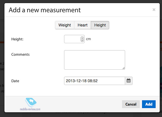This screenshot has width=162, height=117.
Task: Cancel adding the measurement
Action: click(131, 104)
